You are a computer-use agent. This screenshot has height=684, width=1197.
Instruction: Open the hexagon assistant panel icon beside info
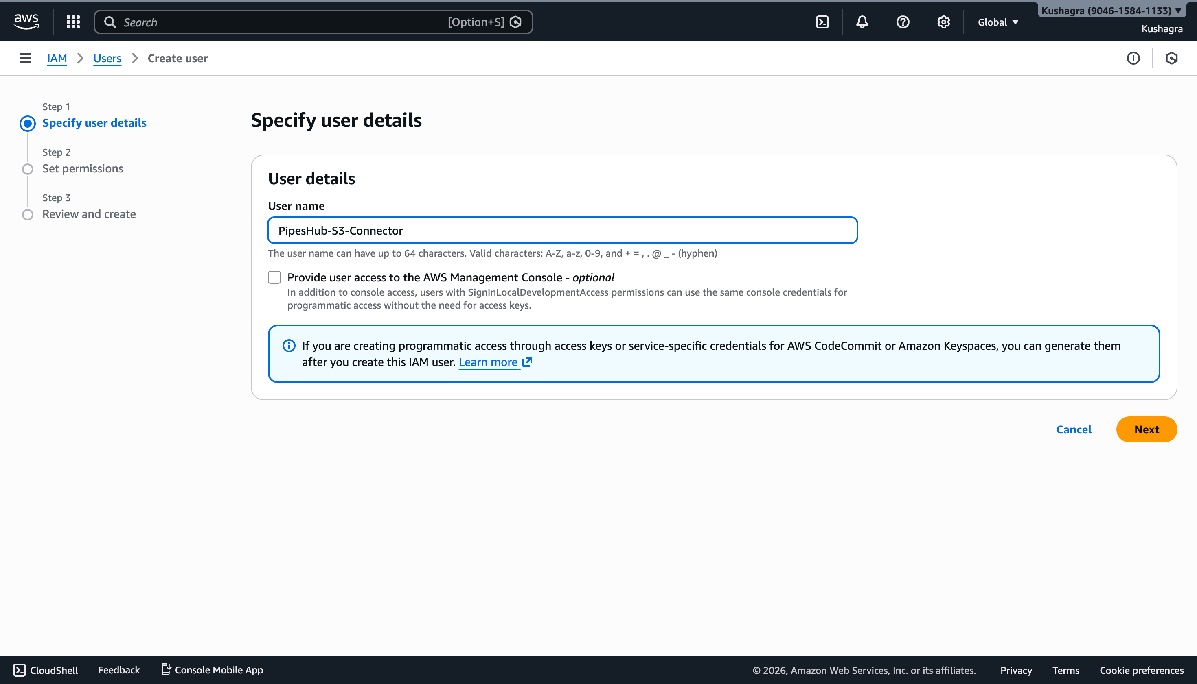pos(1172,58)
